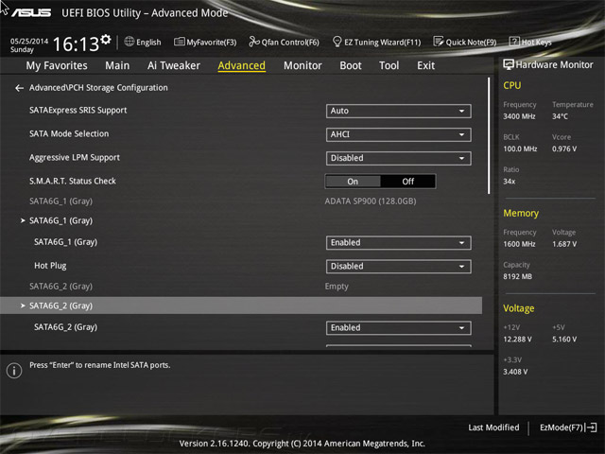
Task: Click +12V reading 12.288 V
Action: click(517, 339)
